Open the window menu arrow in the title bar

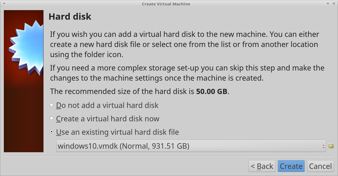4,4
